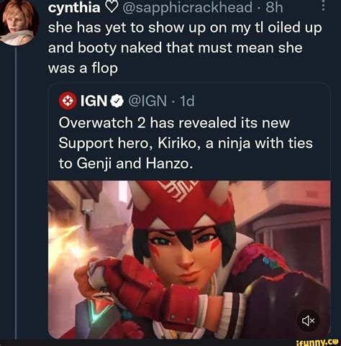Click the IGN verified checkmark badge
341x346 pixels.
coord(117,101)
